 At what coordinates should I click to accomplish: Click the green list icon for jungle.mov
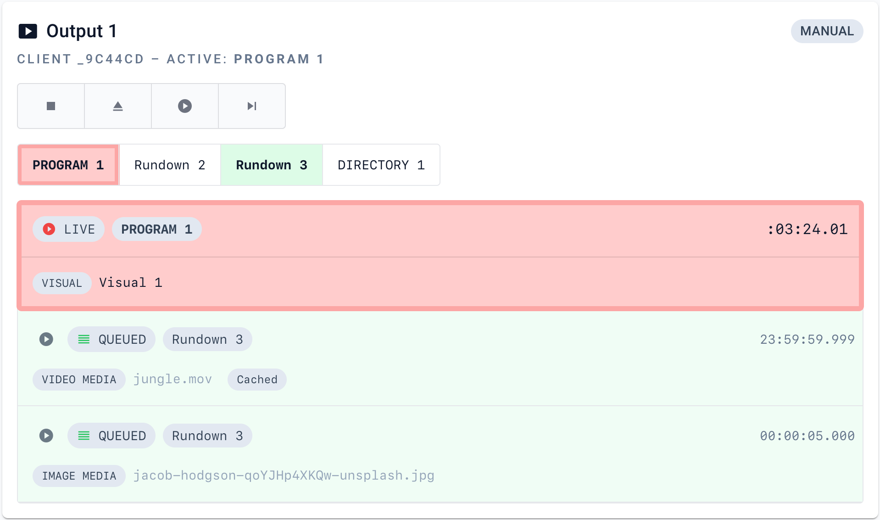[84, 339]
